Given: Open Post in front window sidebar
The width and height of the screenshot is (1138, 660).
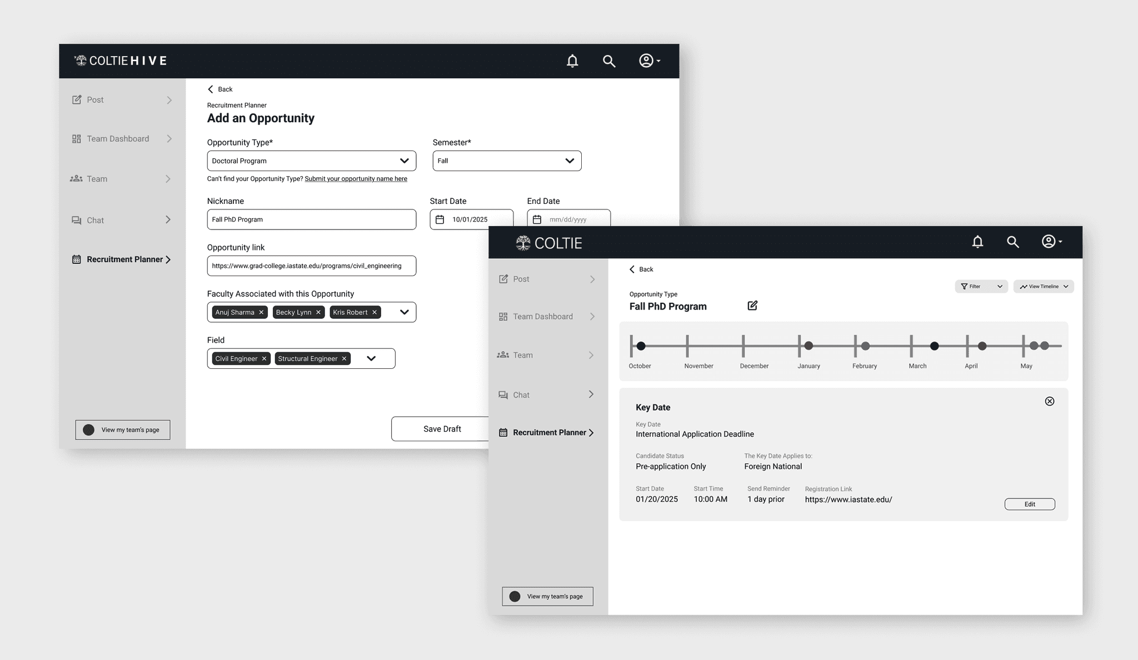Looking at the screenshot, I should [548, 279].
